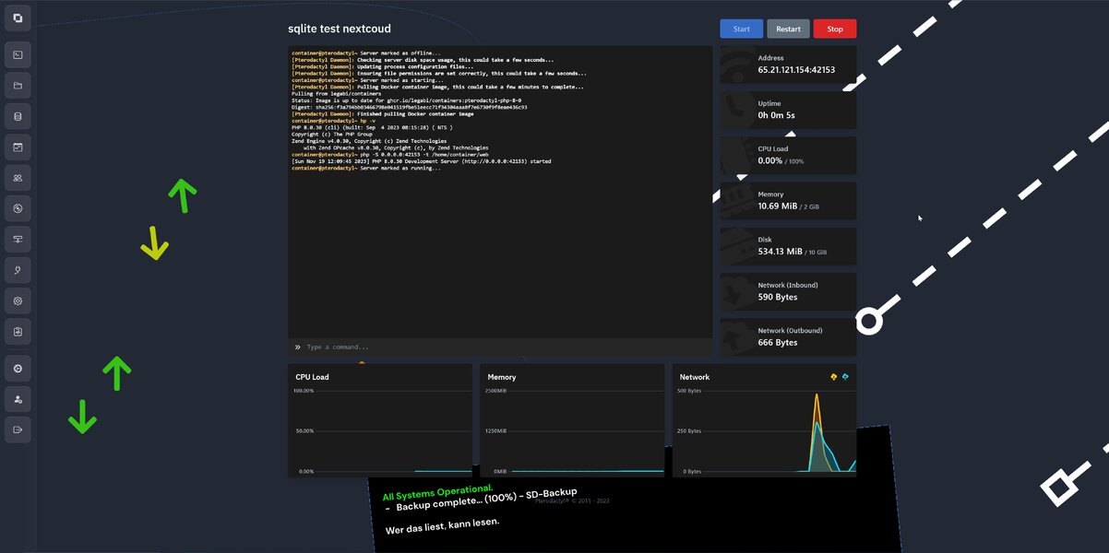Start the server with the blue Start button
This screenshot has width=1109, height=553.
[x=742, y=29]
